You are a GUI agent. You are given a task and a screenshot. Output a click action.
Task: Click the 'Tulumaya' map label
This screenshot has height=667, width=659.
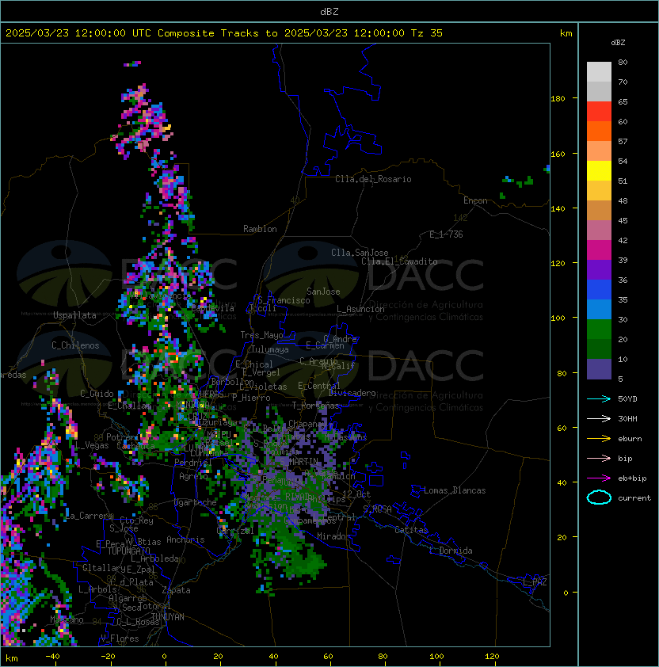270,349
